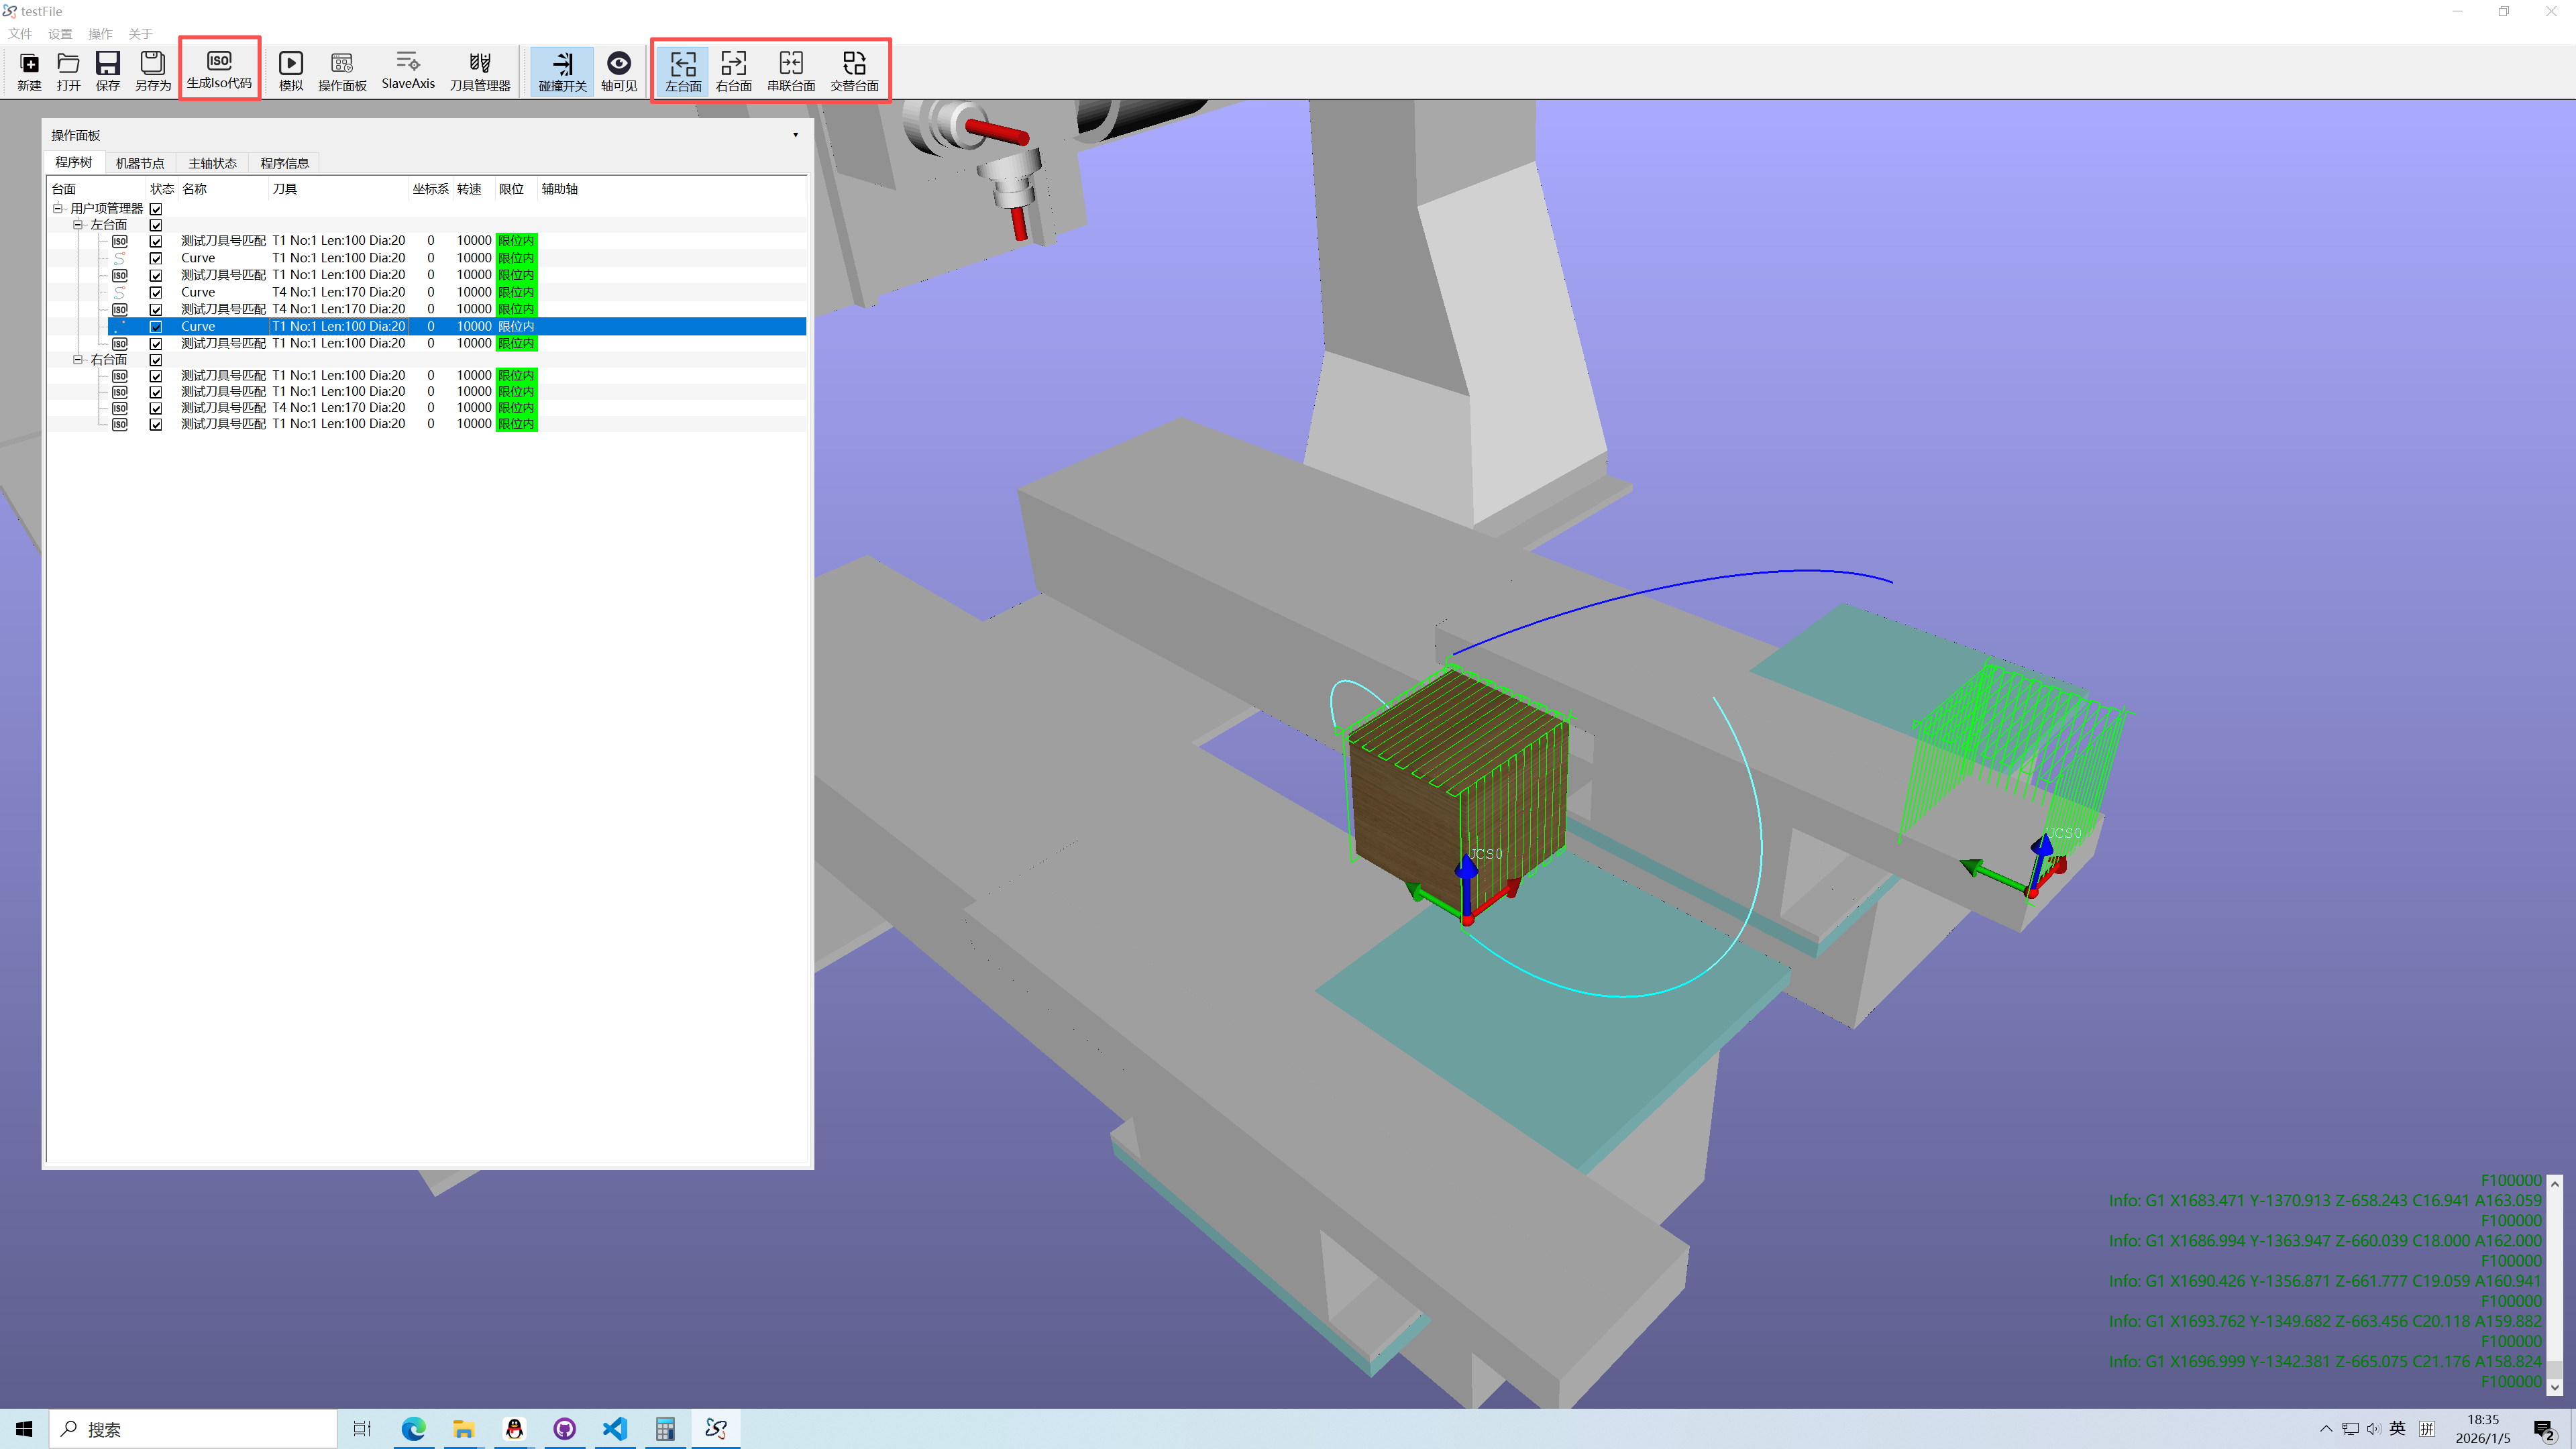Open the 操作面板 panel dropdown arrow
Screen dimensions: 2576x1449
pyautogui.click(x=795, y=135)
